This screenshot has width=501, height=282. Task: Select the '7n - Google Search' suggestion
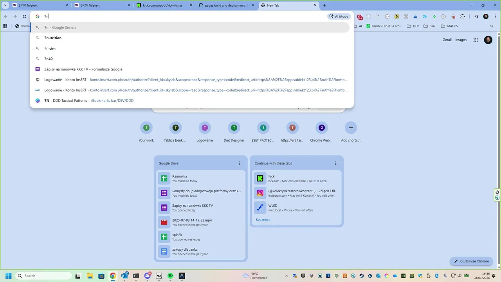click(x=190, y=27)
